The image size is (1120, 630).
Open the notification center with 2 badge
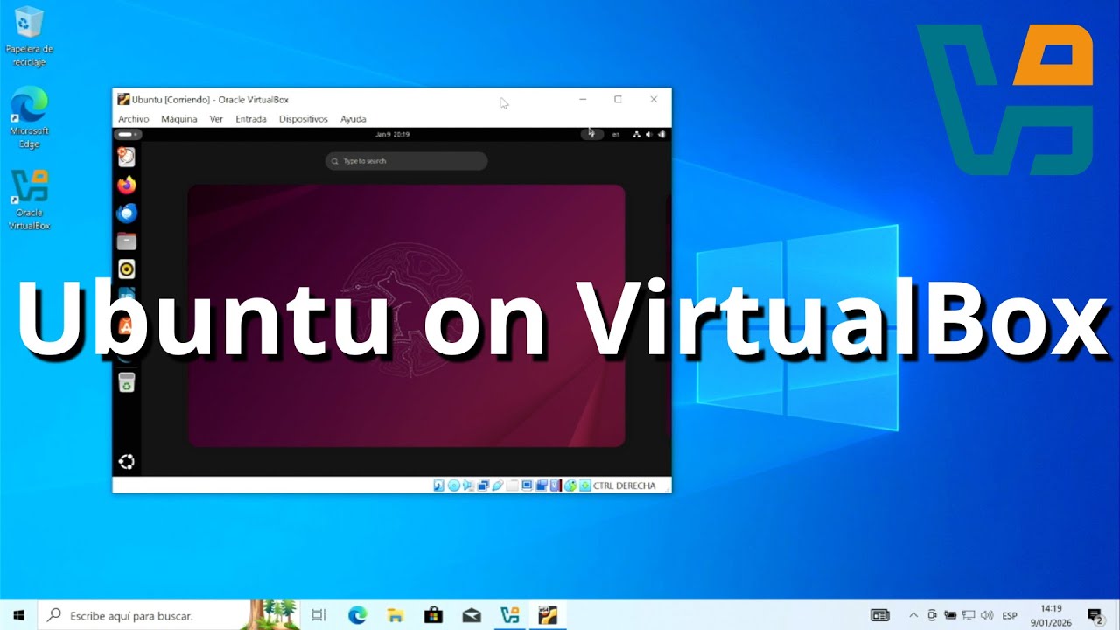coord(1095,615)
